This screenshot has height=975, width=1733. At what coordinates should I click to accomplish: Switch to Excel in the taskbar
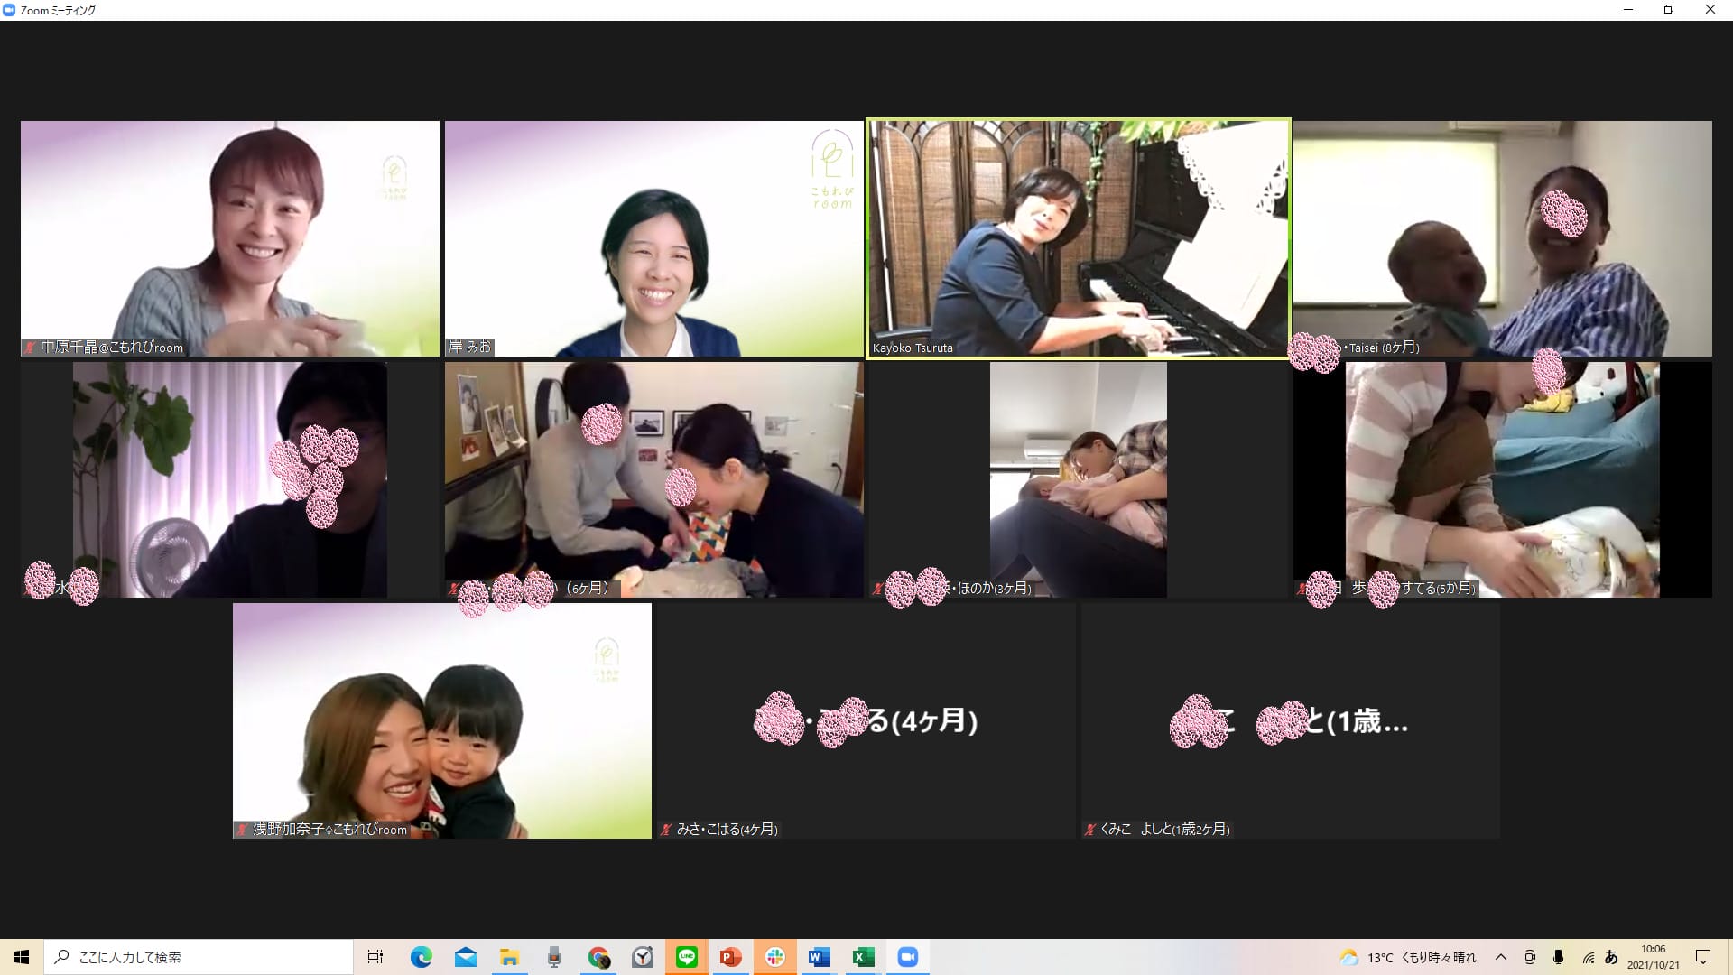tap(864, 957)
